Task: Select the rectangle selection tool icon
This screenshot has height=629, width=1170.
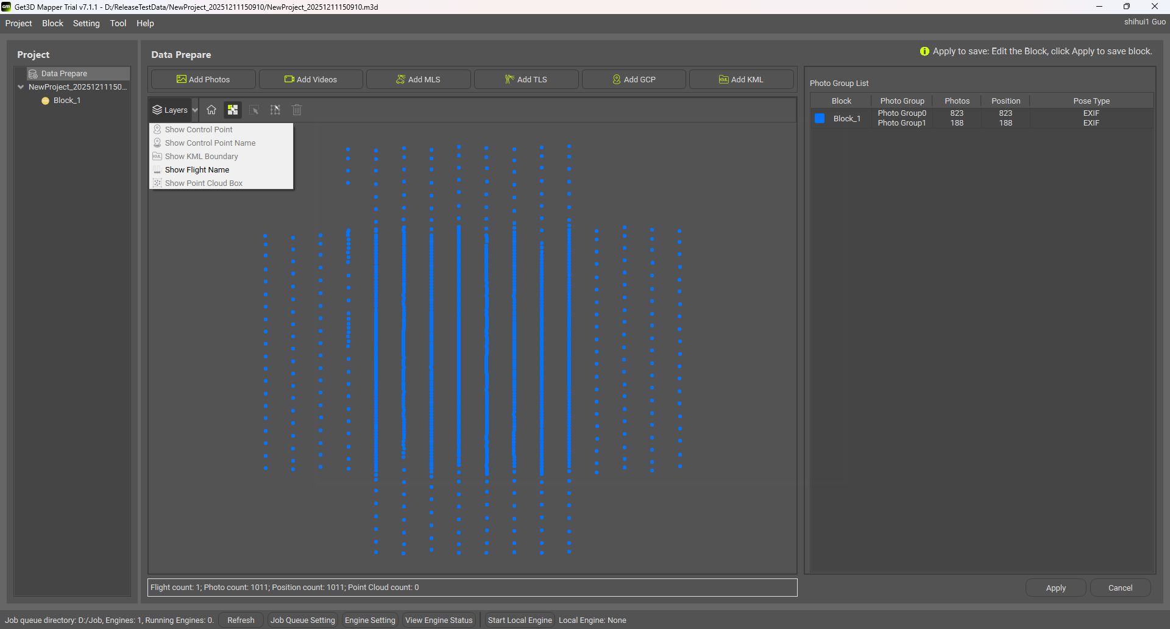Action: coord(254,110)
